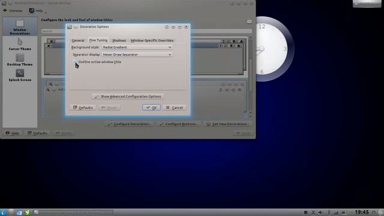
Task: Open the Background style dropdown
Action: [137, 47]
